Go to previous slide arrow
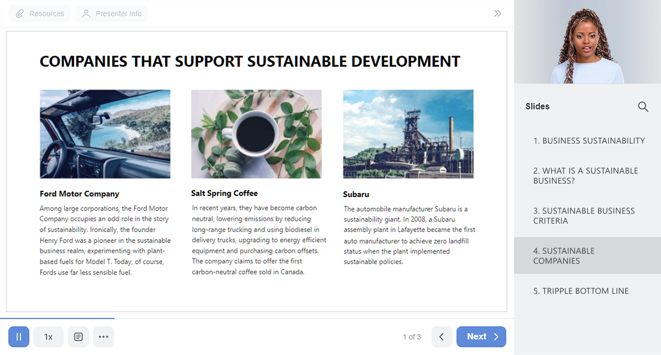The width and height of the screenshot is (661, 355). coord(442,337)
